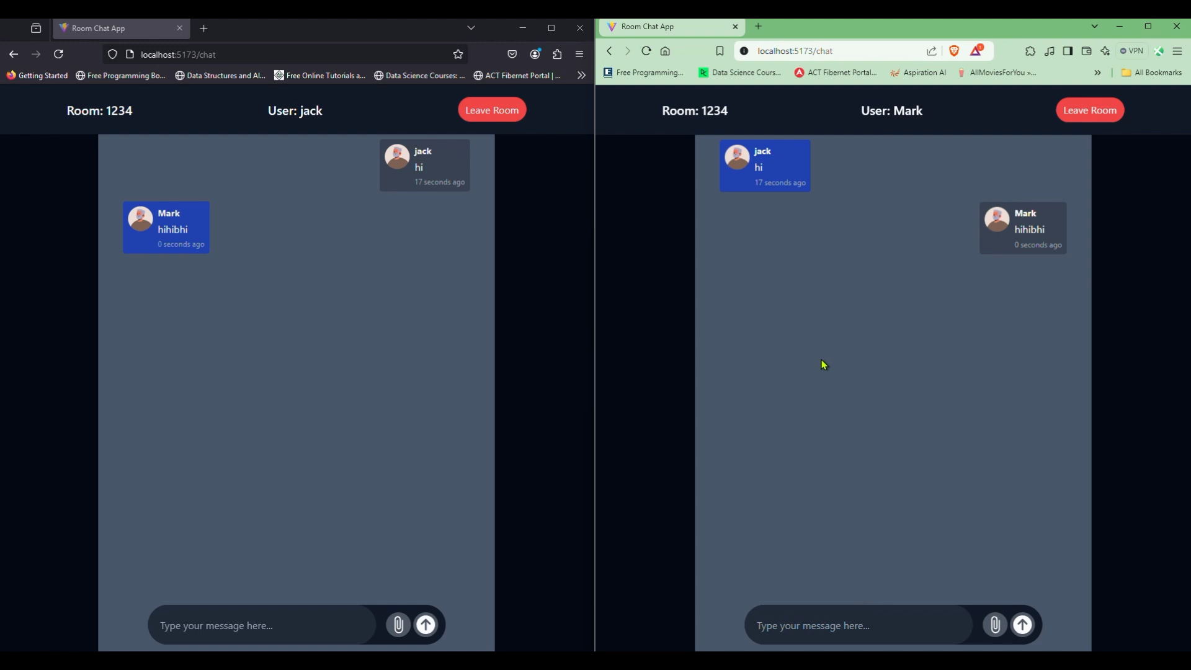Show more Firefox bookmarks overflow chevron
Viewport: 1191px width, 670px height.
[581, 75]
